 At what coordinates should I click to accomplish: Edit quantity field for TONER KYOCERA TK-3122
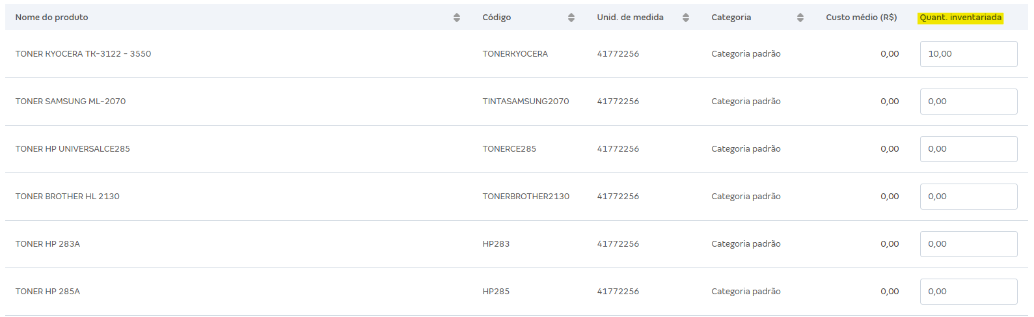(x=968, y=54)
